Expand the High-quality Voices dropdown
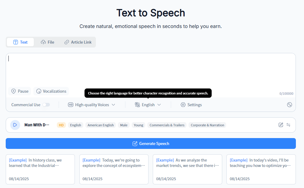The image size is (304, 188). (x=92, y=105)
